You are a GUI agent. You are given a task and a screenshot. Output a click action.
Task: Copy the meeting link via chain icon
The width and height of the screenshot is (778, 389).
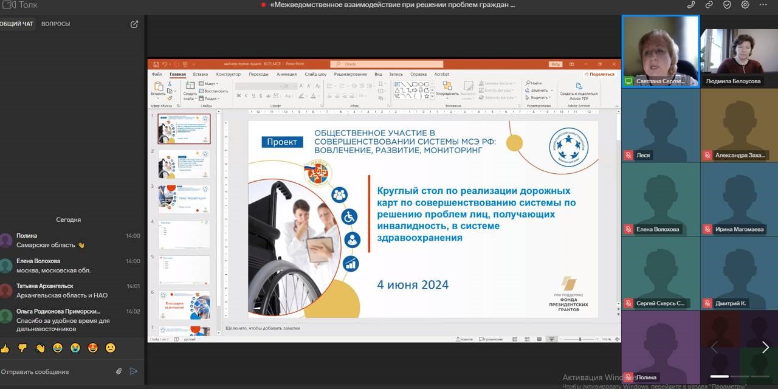(x=709, y=5)
